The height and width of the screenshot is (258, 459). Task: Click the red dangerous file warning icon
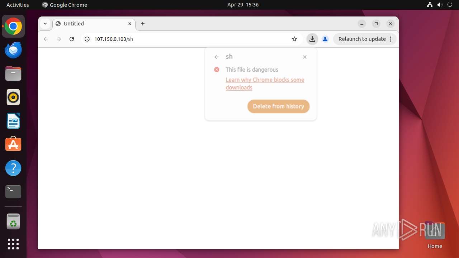pos(217,70)
